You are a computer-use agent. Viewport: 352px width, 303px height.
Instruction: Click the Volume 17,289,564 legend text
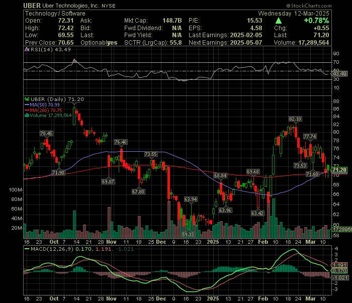click(51, 116)
